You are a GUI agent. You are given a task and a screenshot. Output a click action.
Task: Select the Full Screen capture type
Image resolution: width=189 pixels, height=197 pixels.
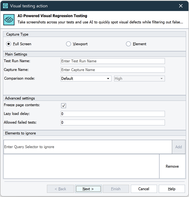tap(9, 44)
